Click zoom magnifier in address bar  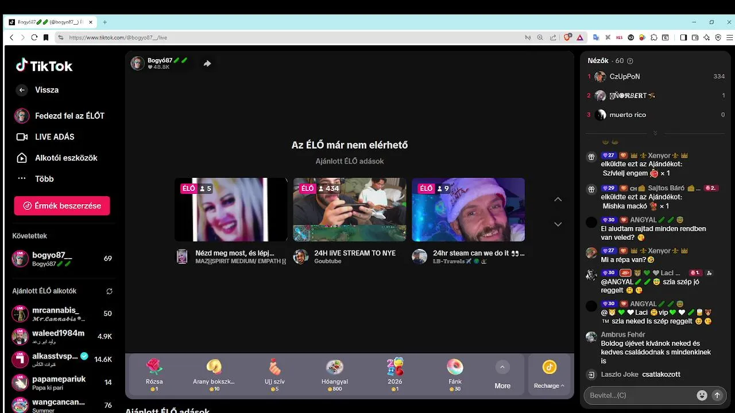[540, 37]
